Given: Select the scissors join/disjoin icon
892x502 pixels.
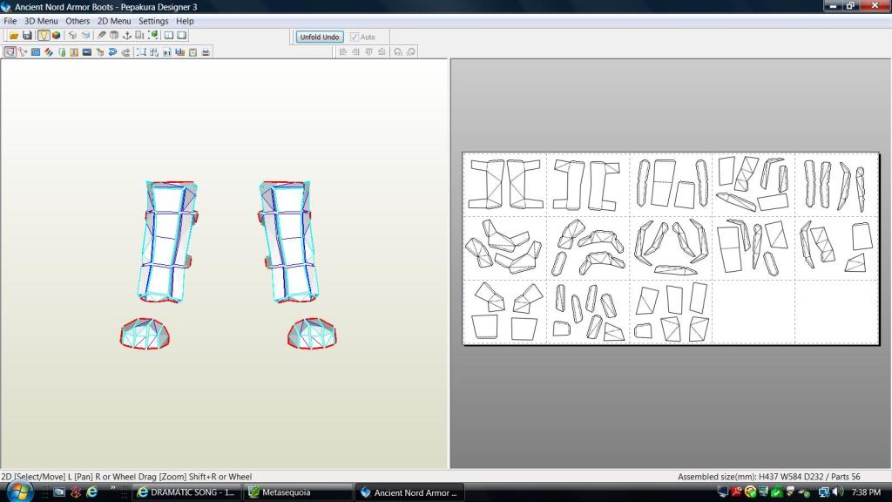Looking at the screenshot, I should click(x=23, y=51).
